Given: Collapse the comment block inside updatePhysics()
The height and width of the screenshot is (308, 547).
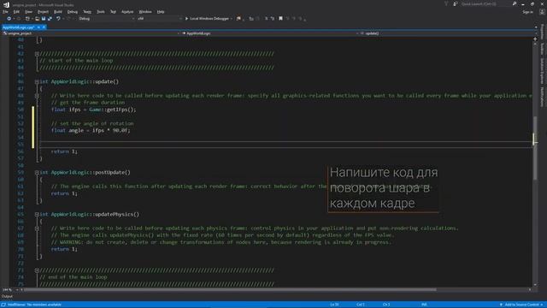Looking at the screenshot, I should click(x=37, y=228).
